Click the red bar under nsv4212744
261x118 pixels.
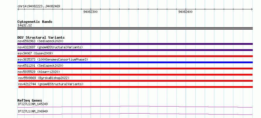point(135,87)
